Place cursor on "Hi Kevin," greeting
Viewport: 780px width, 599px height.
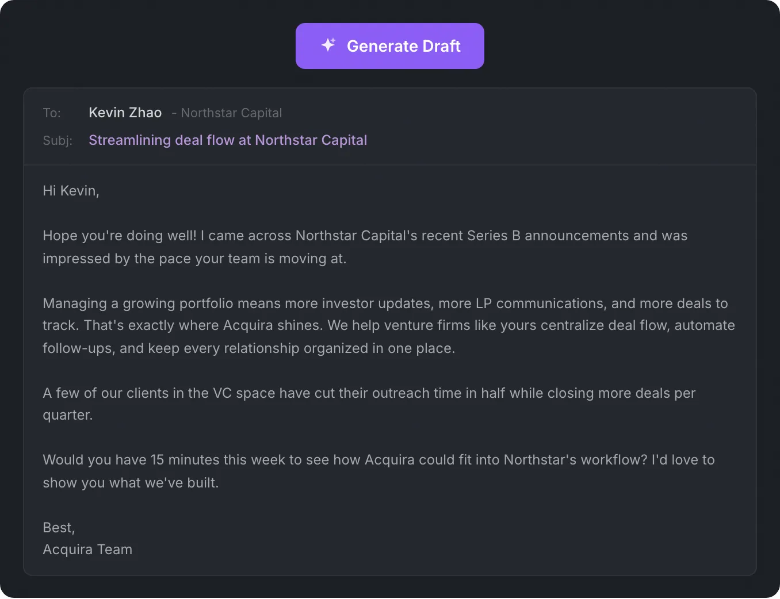pos(71,191)
